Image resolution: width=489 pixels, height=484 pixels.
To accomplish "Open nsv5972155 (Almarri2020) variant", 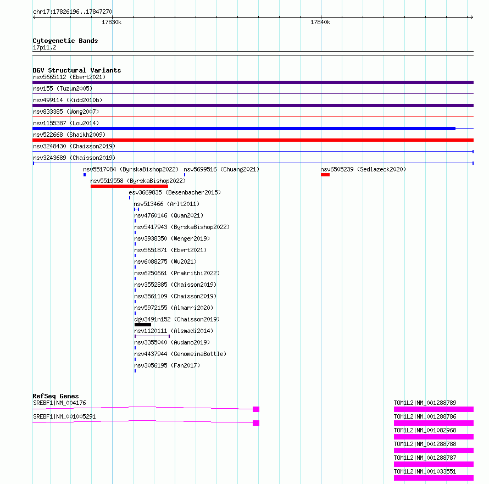I will (x=174, y=308).
